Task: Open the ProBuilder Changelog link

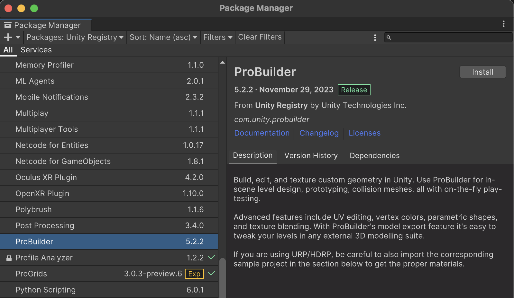Action: (x=319, y=133)
